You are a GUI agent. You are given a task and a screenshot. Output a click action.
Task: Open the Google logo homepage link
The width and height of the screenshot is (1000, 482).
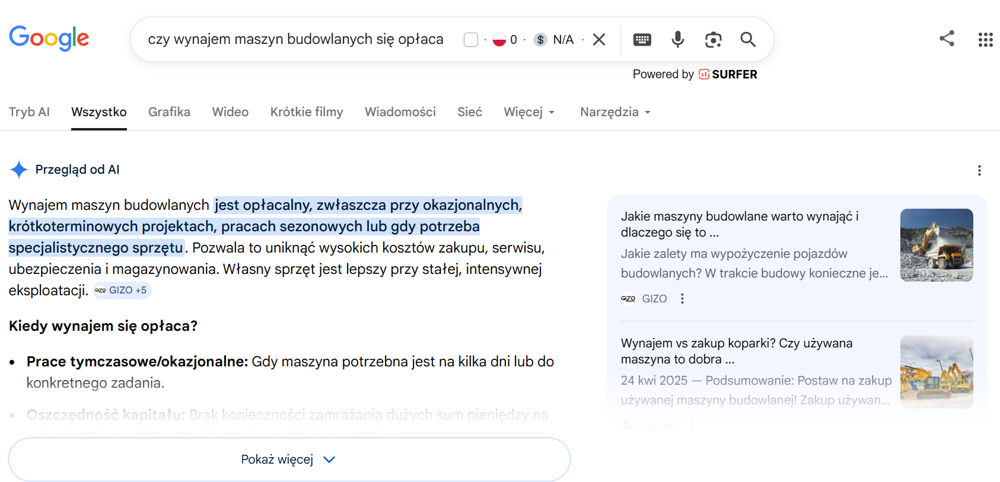pyautogui.click(x=49, y=39)
